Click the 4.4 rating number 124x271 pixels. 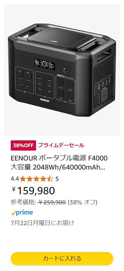coord(15,179)
